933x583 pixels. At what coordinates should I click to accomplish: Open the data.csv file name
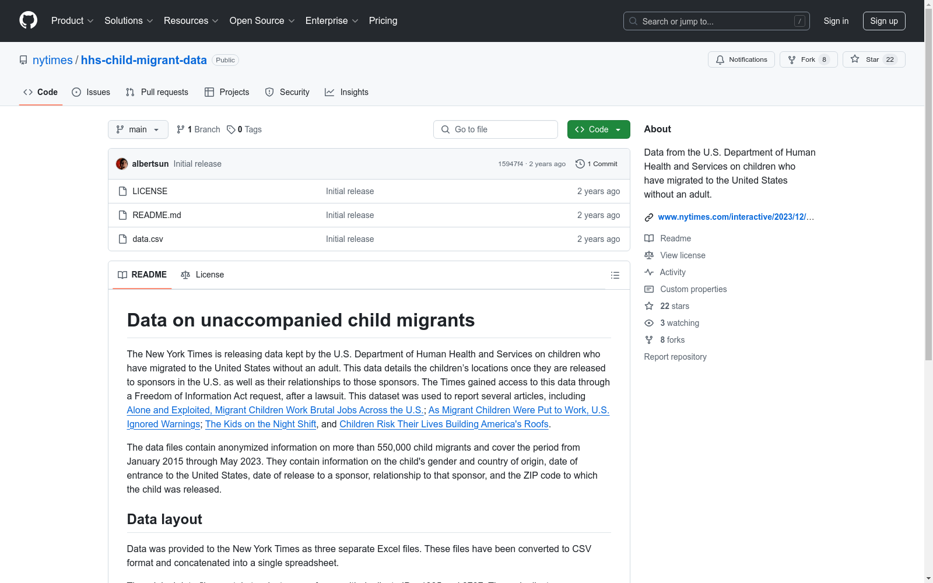pyautogui.click(x=148, y=239)
